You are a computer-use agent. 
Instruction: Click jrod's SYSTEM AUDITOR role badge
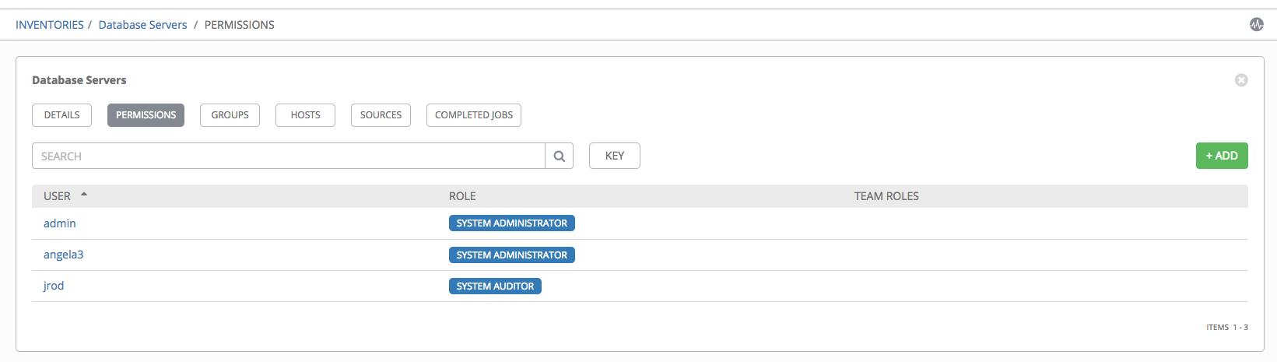click(495, 286)
